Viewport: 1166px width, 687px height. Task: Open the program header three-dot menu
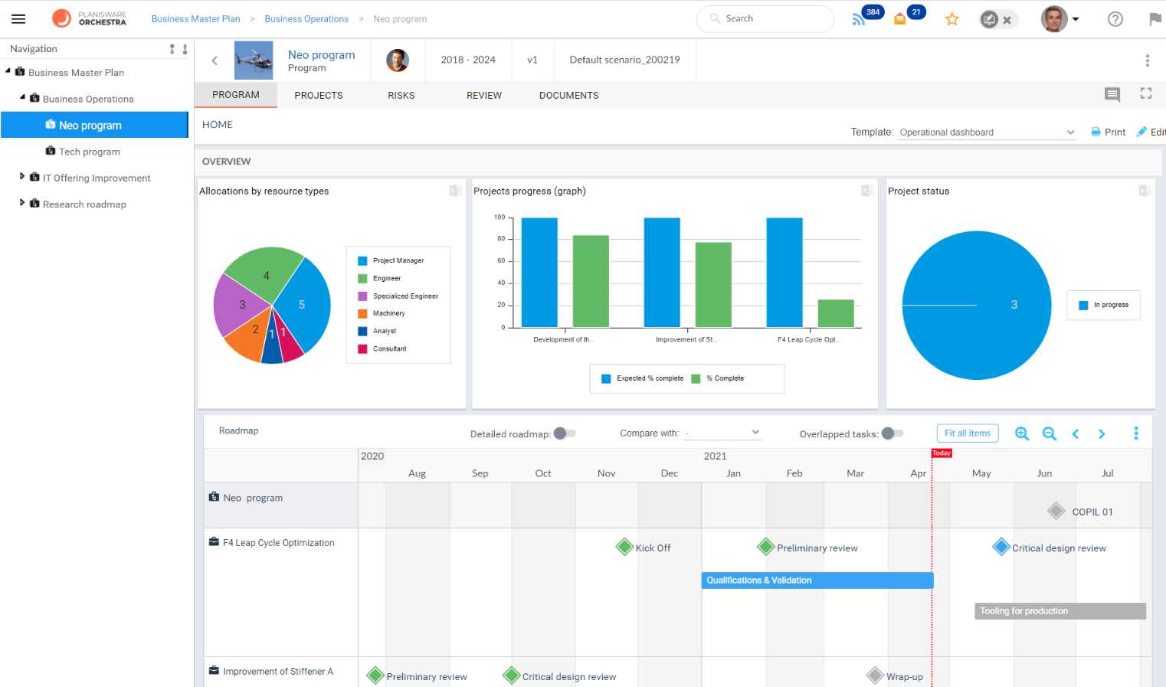pyautogui.click(x=1147, y=61)
